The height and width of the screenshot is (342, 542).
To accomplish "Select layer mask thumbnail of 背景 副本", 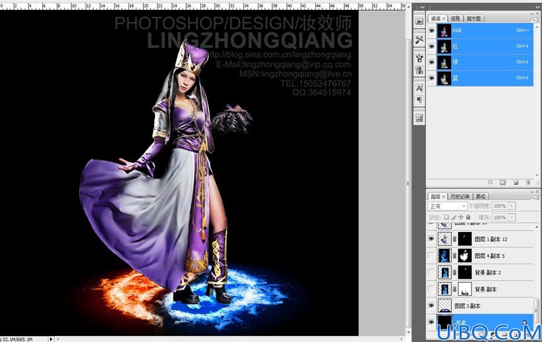I will [x=465, y=289].
